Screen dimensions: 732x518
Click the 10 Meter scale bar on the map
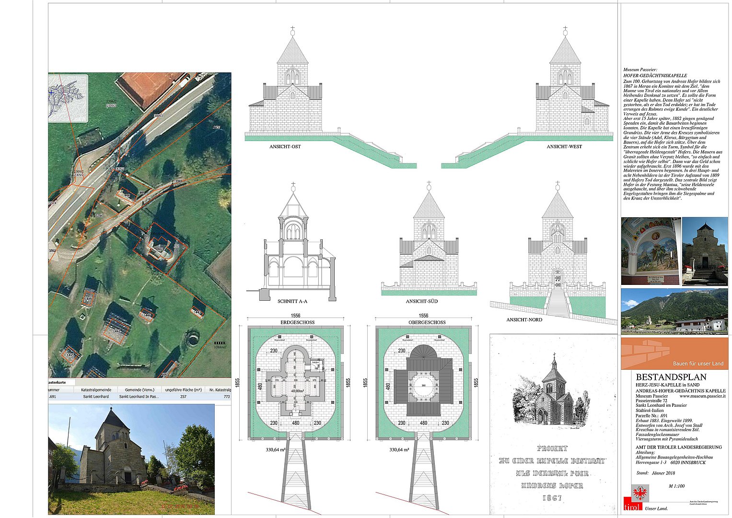pos(220,343)
